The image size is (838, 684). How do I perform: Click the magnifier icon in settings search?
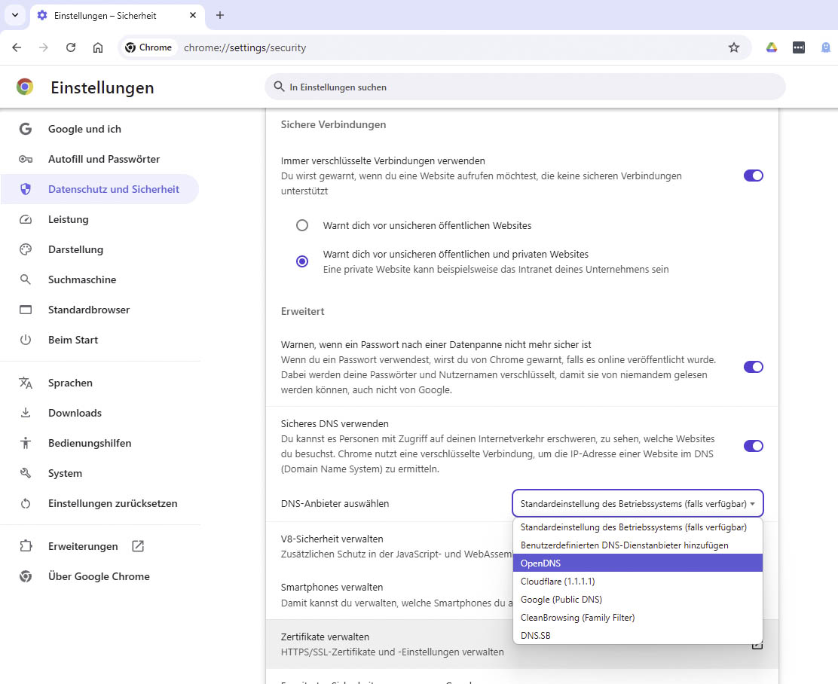tap(279, 87)
